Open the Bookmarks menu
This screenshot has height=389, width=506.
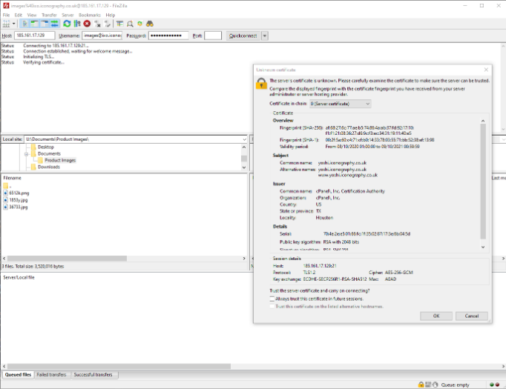coord(90,15)
